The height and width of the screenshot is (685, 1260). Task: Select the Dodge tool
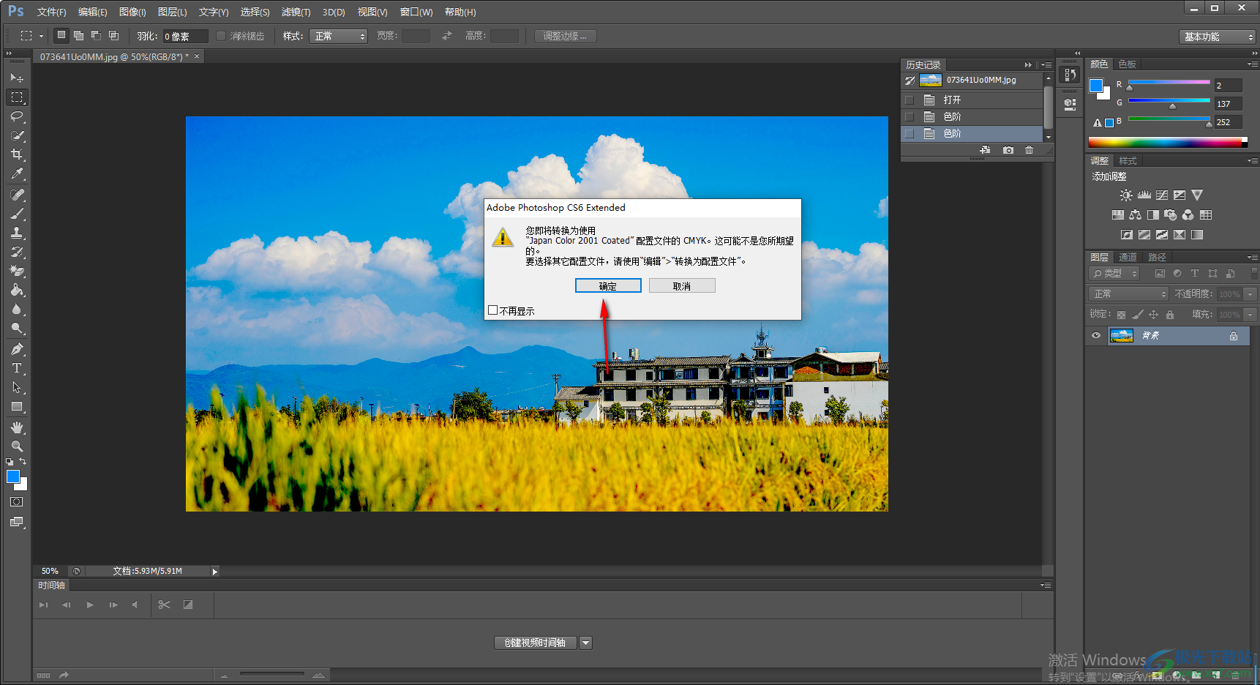(17, 328)
